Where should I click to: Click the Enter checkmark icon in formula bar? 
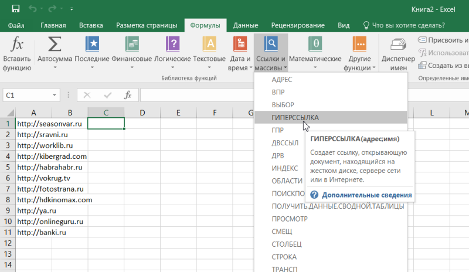[x=107, y=95]
